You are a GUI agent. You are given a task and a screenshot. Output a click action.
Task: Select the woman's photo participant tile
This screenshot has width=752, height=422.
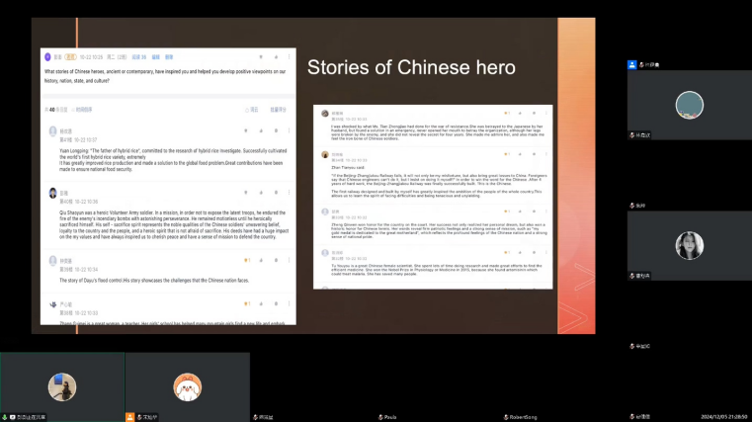[689, 246]
